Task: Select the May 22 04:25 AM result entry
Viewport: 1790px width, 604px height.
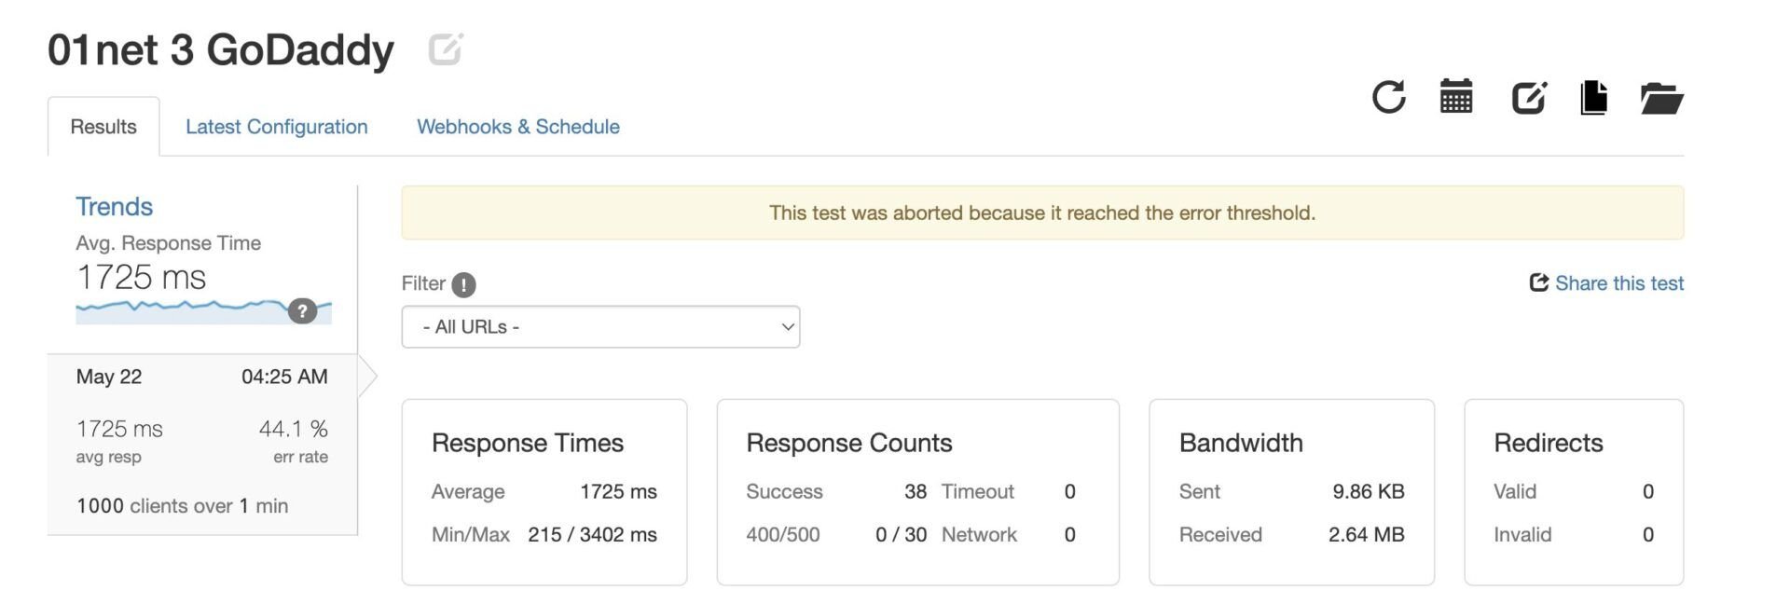Action: tap(202, 445)
